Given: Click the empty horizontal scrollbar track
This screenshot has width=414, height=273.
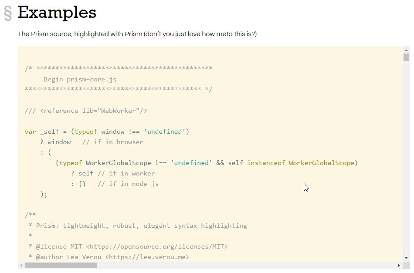Looking at the screenshot, I should point(244,265).
